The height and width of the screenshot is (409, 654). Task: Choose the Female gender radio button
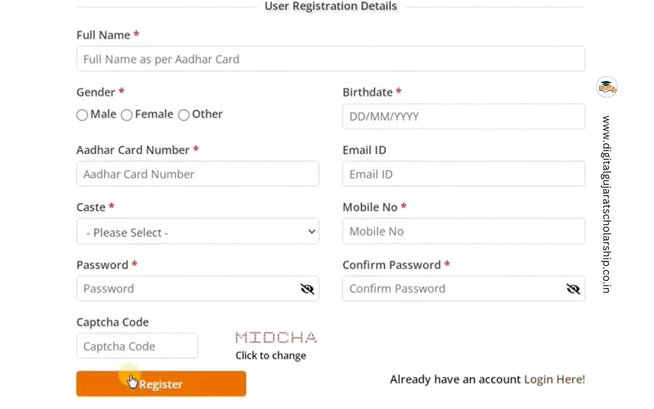click(x=127, y=115)
